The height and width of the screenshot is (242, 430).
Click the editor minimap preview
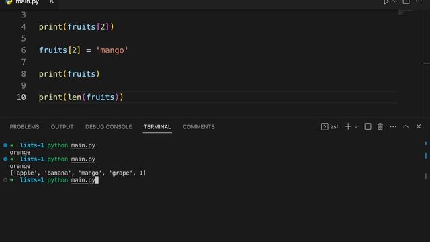pos(404,12)
